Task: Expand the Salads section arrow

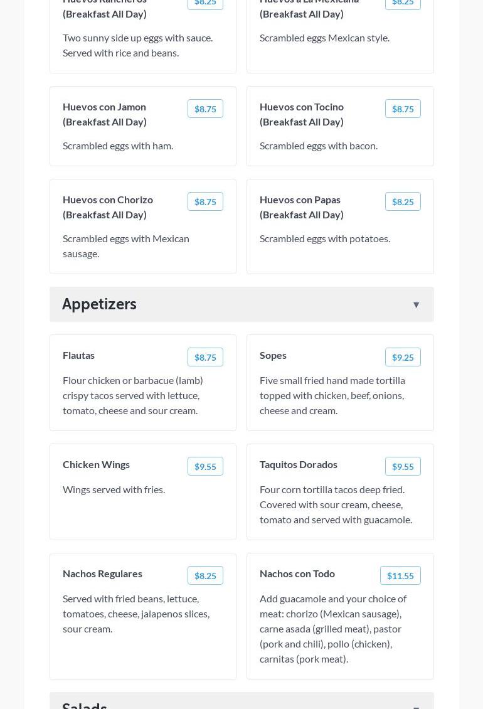Action: point(416,706)
